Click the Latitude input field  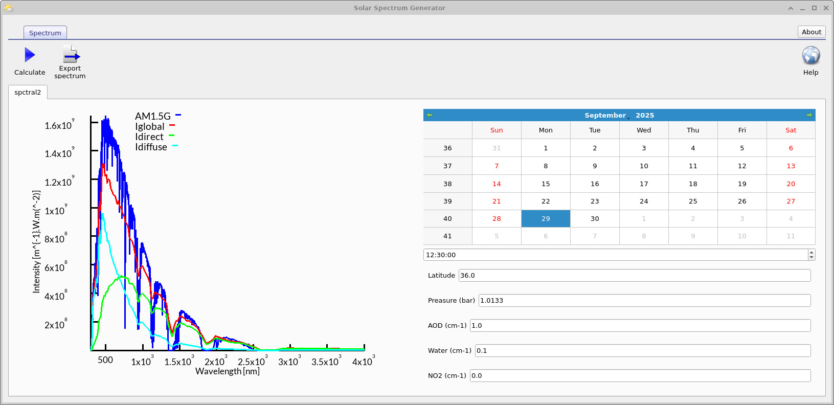click(x=634, y=276)
